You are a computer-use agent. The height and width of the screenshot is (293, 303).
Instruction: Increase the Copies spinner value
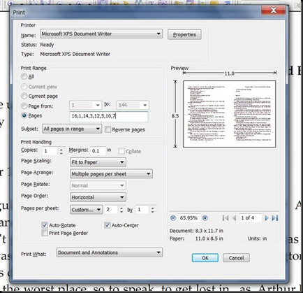tap(61, 150)
